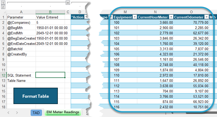Select Equipment 115 cell

[125, 102]
